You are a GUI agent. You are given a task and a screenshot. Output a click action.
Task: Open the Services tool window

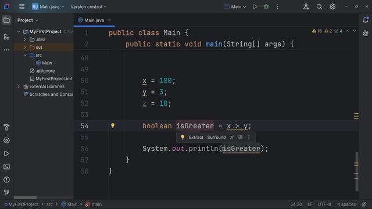6,140
